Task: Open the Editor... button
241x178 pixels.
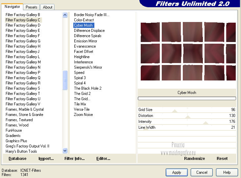Action: pyautogui.click(x=103, y=159)
